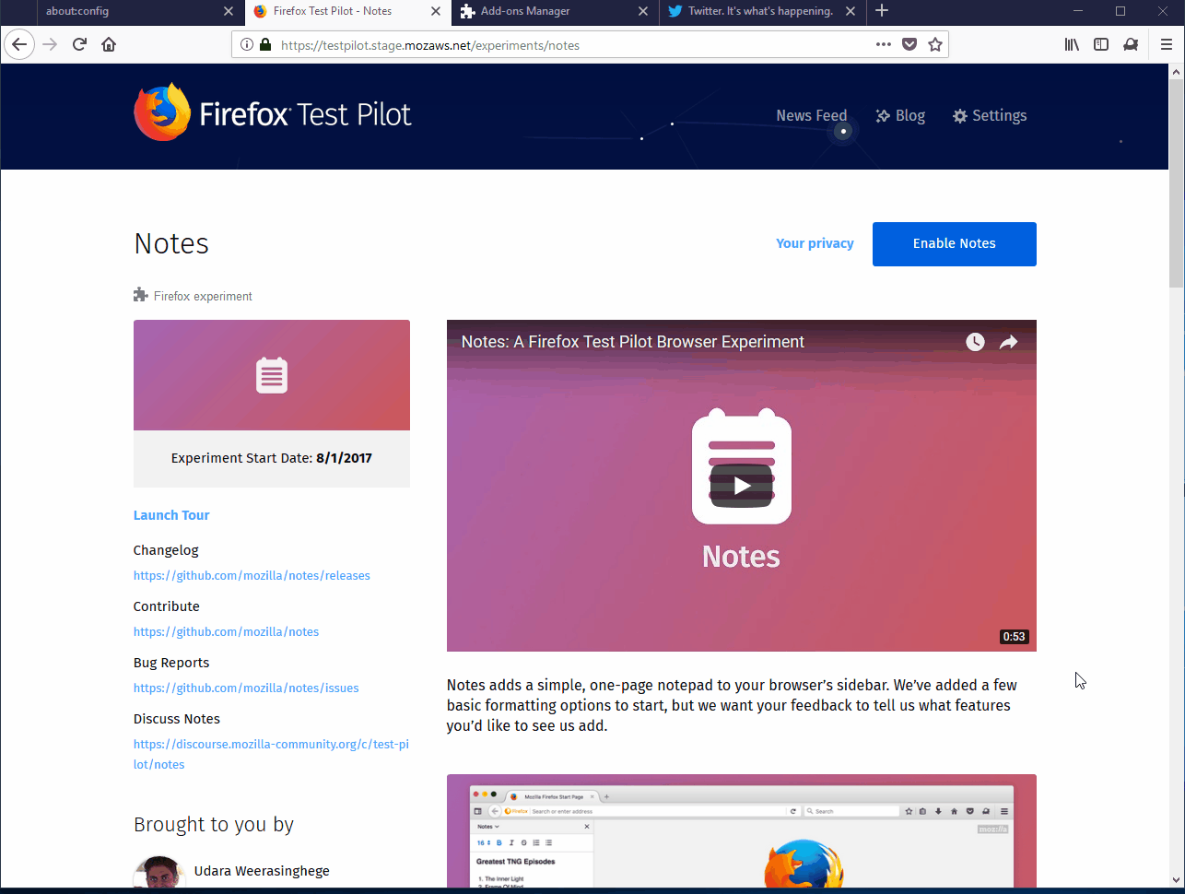
Task: Share the Notes video using the share arrow
Action: coord(1008,342)
